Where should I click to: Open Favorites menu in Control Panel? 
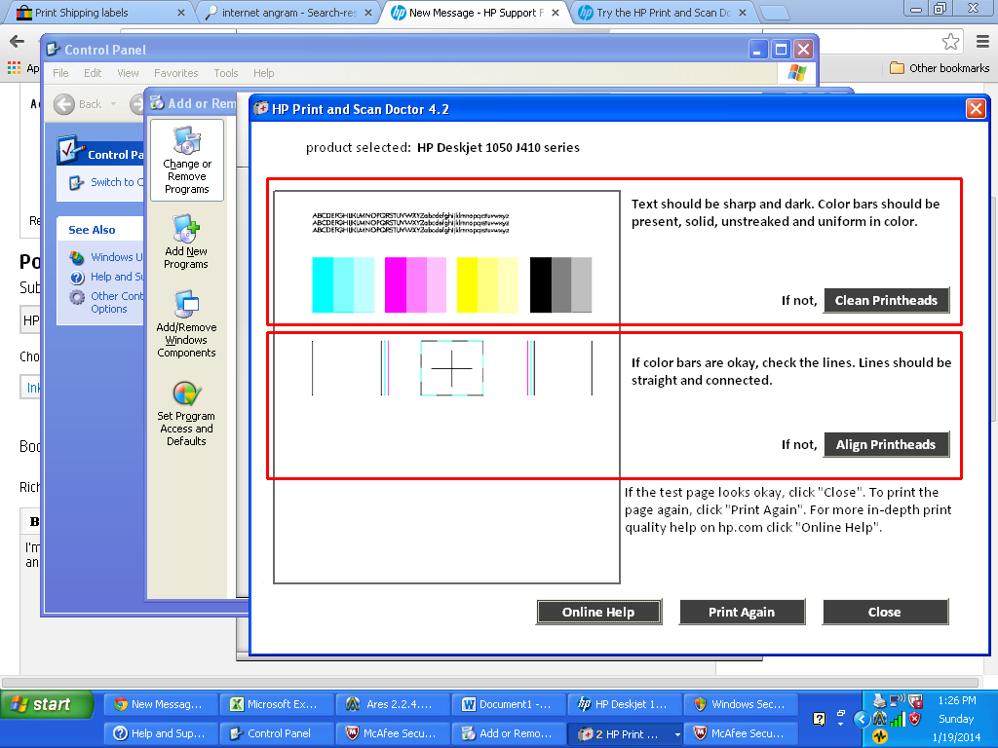pos(175,73)
